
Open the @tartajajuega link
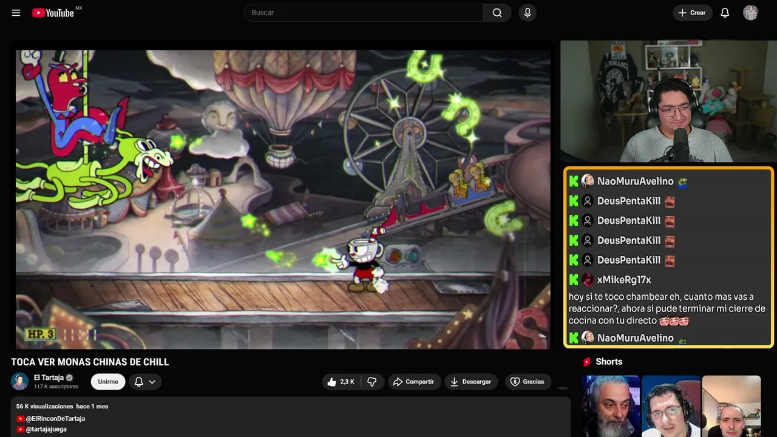click(46, 429)
